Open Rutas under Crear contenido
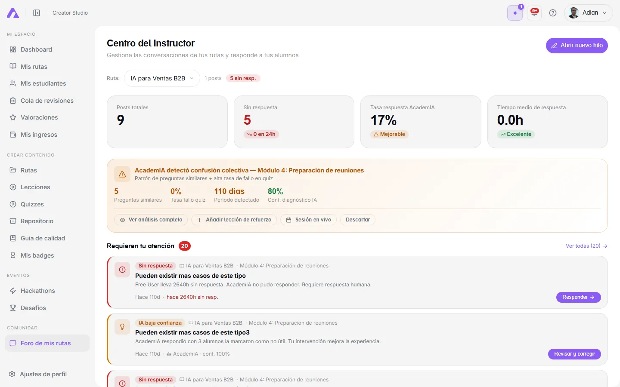The width and height of the screenshot is (620, 387). coord(47,170)
